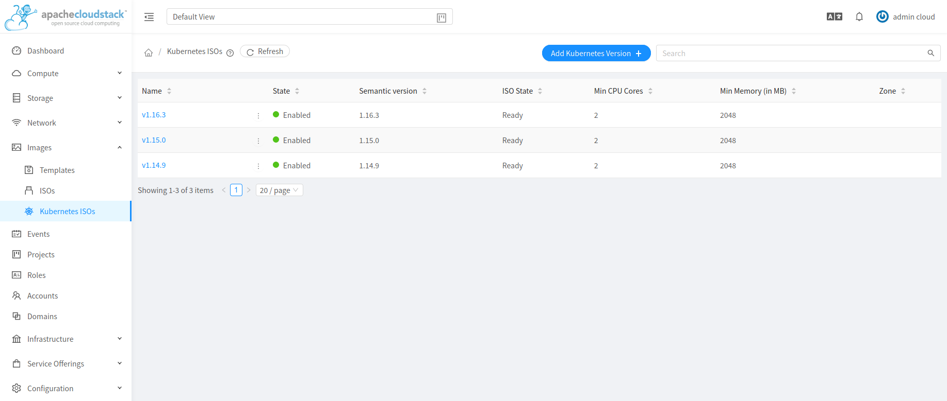Open the three-dot menu for v1.14.9 row

tap(258, 166)
